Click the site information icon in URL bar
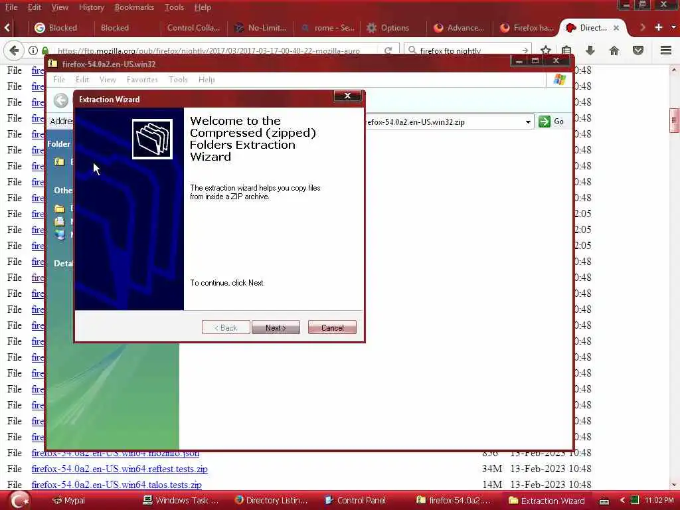The image size is (680, 510). 33,50
